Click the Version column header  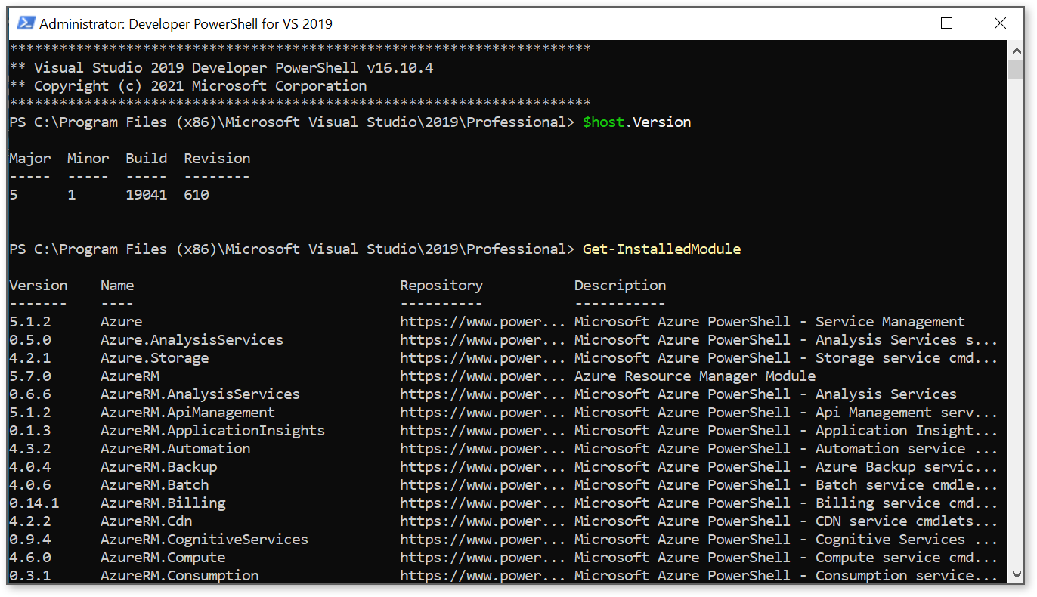(x=39, y=285)
